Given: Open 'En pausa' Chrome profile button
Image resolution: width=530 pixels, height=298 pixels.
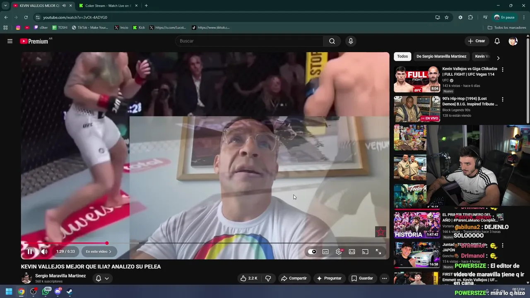Looking at the screenshot, I should pyautogui.click(x=504, y=17).
